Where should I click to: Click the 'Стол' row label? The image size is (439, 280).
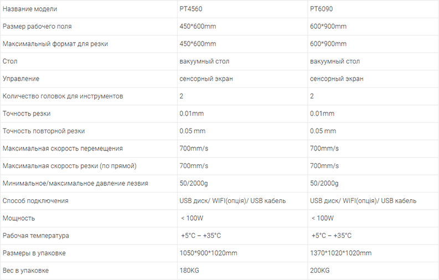10,61
